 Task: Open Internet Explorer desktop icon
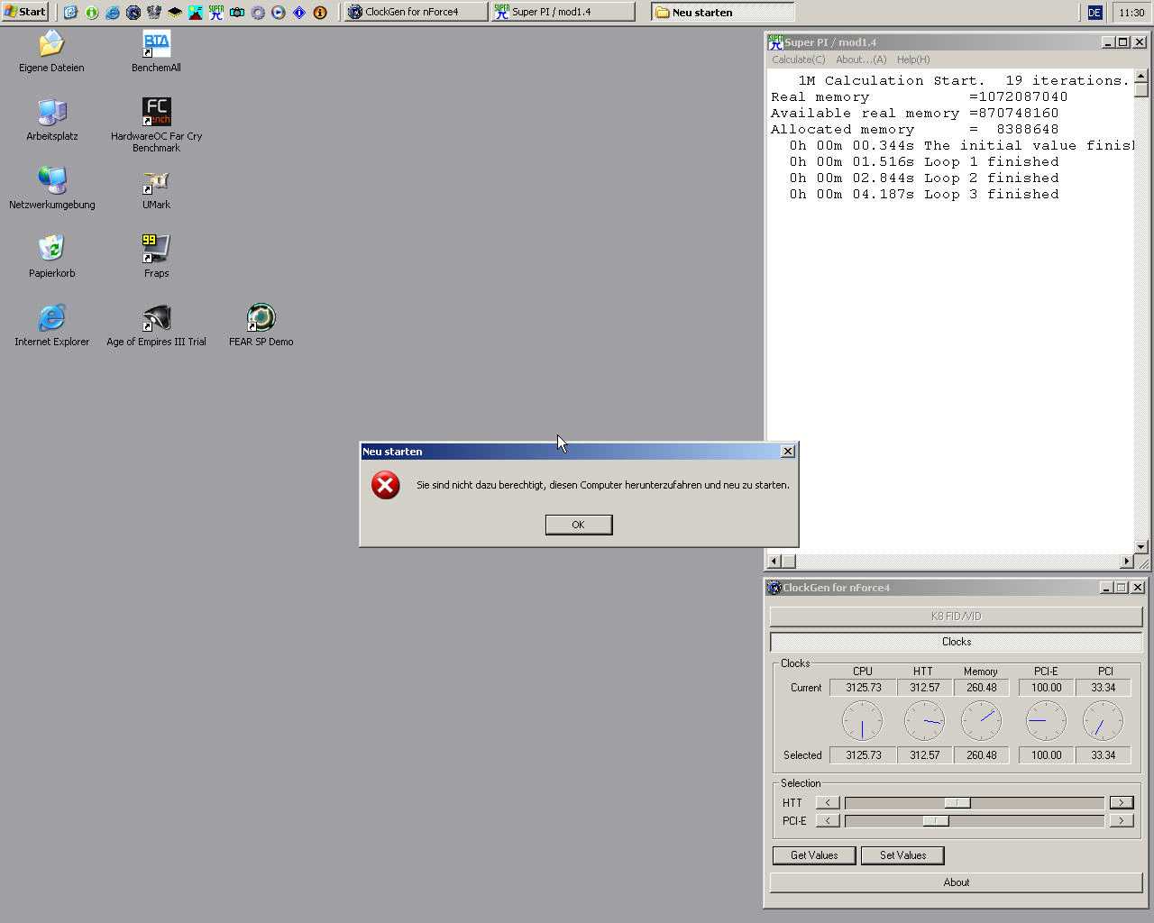coord(51,325)
